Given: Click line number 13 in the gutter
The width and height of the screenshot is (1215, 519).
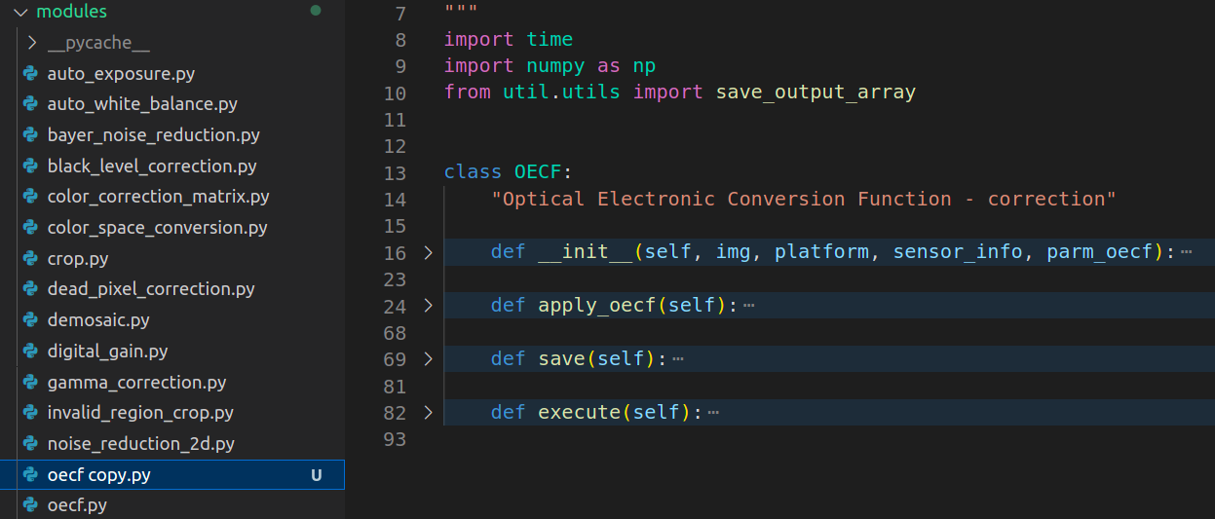Looking at the screenshot, I should 395,173.
